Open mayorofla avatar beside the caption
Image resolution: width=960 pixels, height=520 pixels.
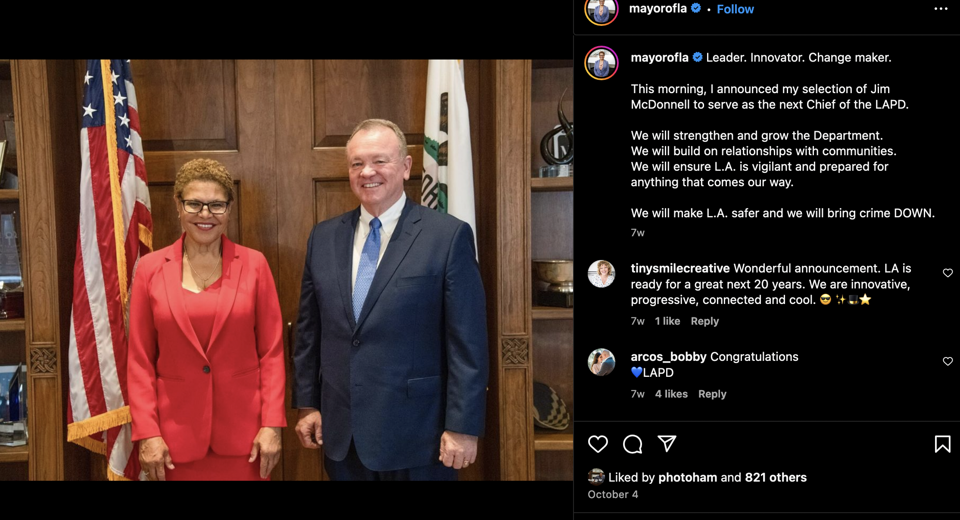coord(601,63)
